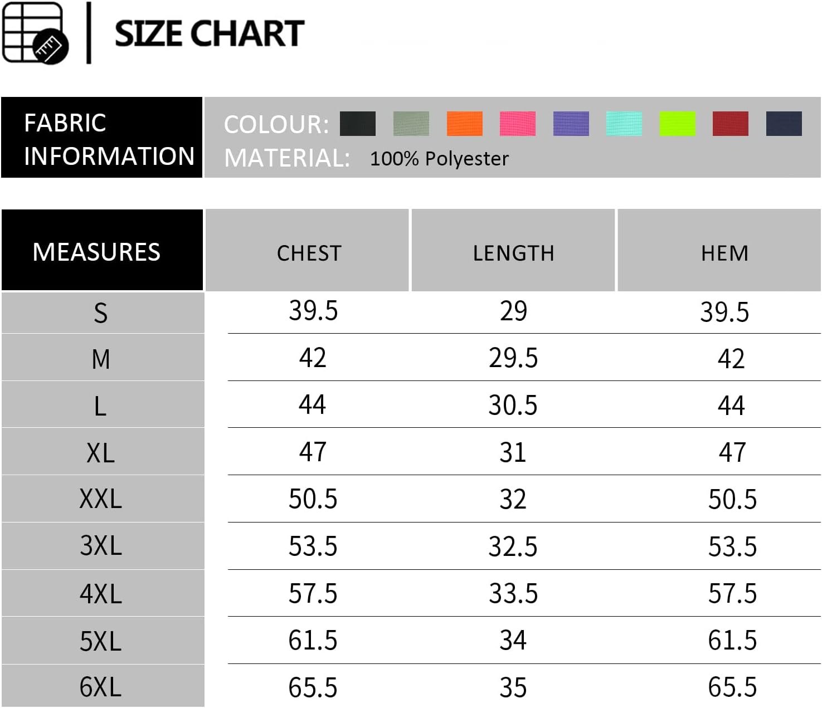Click the MEASURES header cell

coord(97,252)
